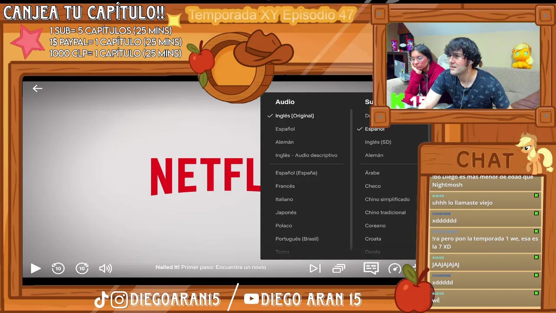Click the webcam overlay thumbnail
Viewport: 556px width, 313px height.
pyautogui.click(x=463, y=66)
